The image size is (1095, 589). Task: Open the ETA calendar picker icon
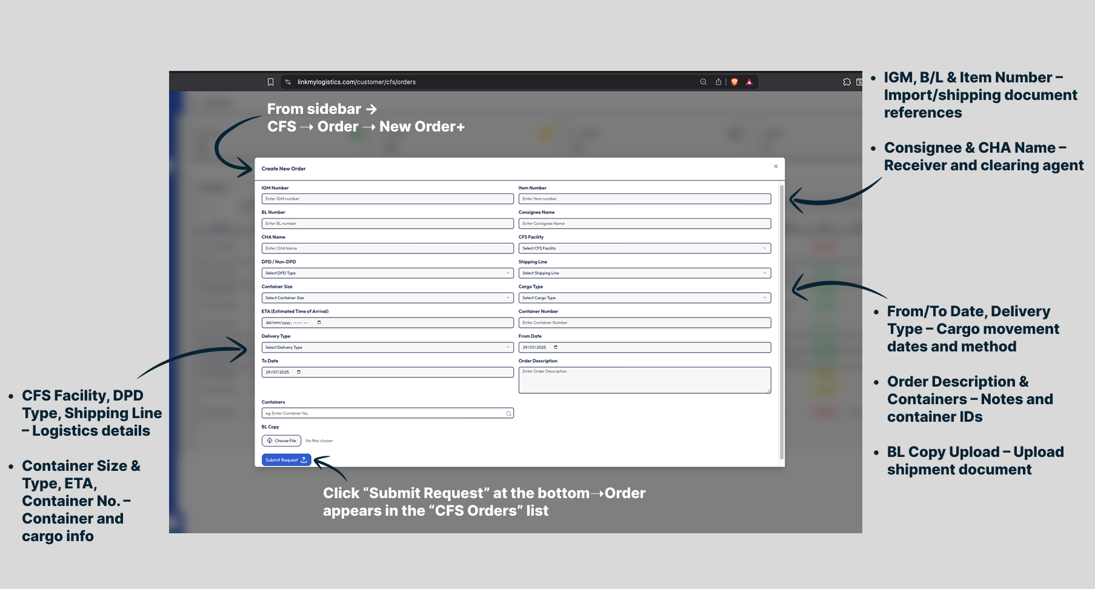(x=319, y=322)
